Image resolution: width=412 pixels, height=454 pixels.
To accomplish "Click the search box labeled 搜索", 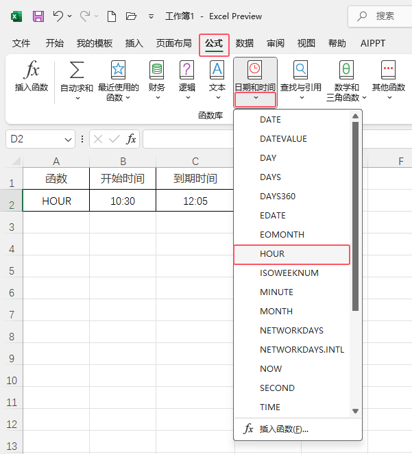I will [x=380, y=16].
